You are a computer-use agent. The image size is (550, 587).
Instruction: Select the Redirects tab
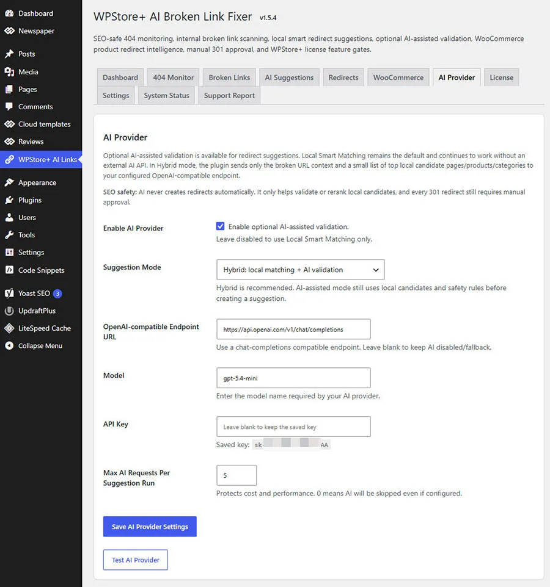click(x=343, y=77)
